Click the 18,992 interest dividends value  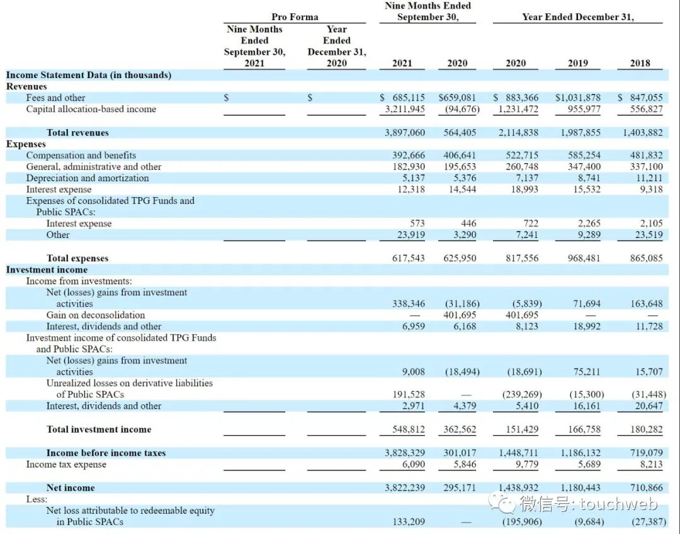[587, 326]
